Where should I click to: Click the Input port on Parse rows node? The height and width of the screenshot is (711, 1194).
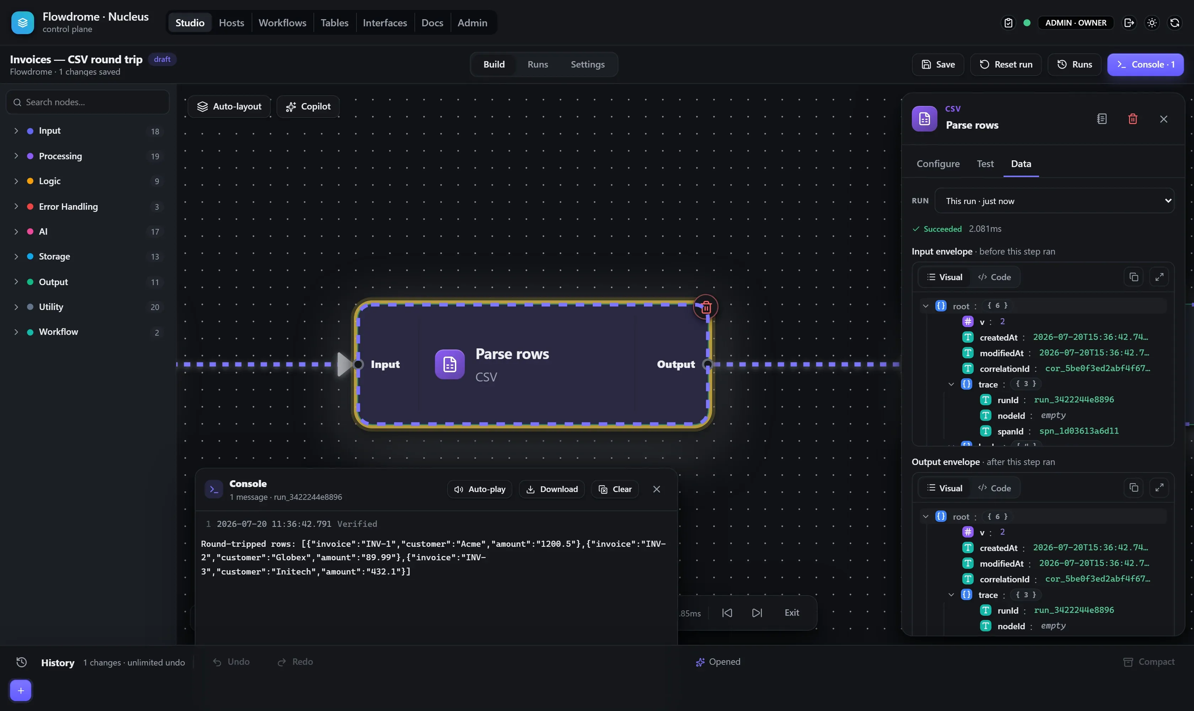coord(358,364)
